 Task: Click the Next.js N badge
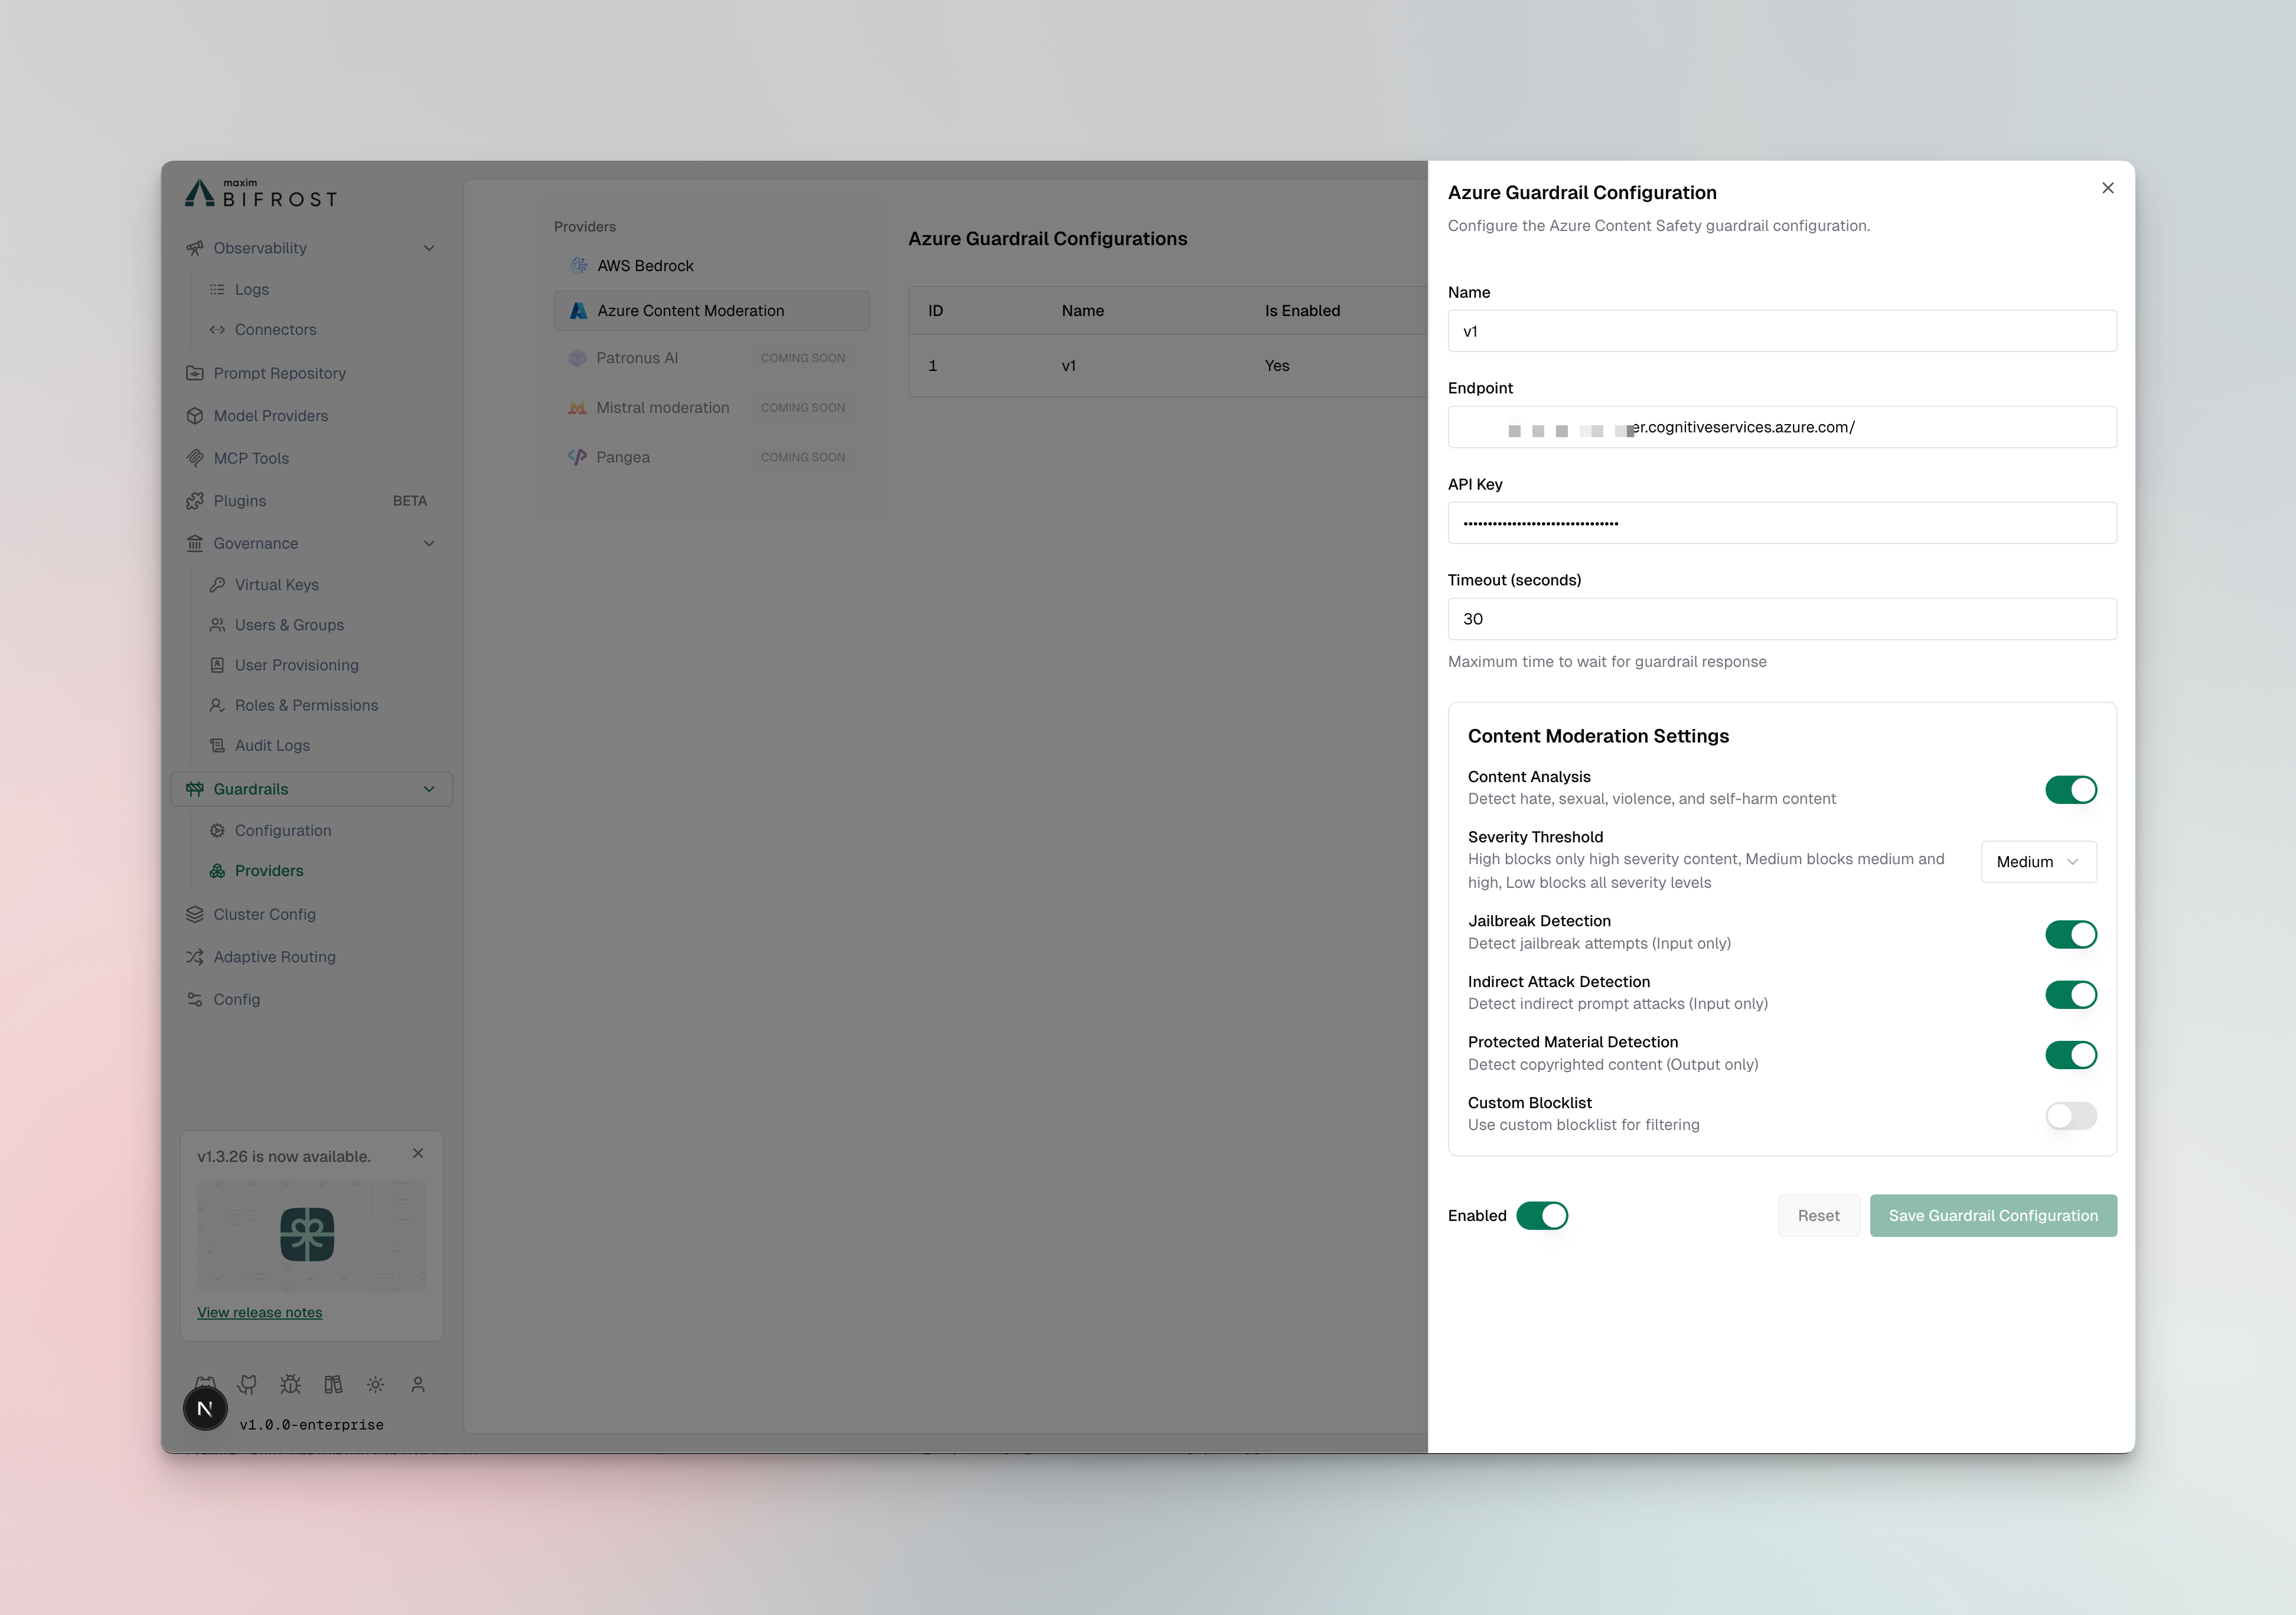tap(205, 1408)
